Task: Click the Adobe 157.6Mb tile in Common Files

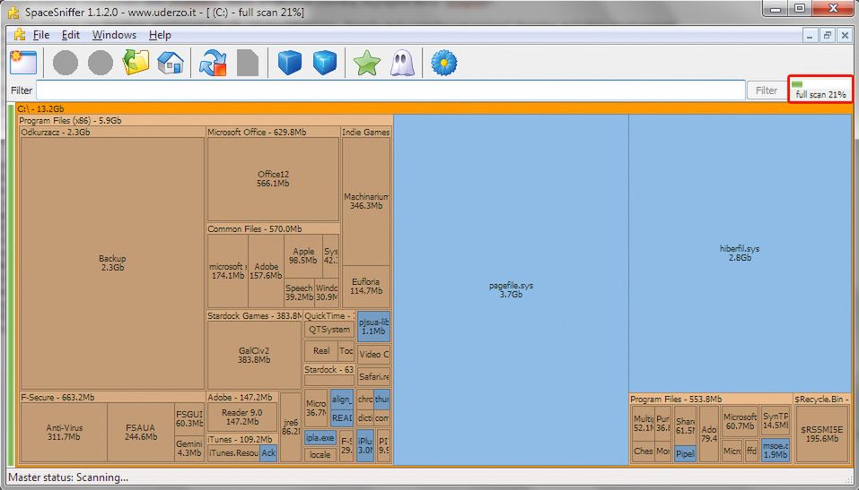Action: (266, 271)
